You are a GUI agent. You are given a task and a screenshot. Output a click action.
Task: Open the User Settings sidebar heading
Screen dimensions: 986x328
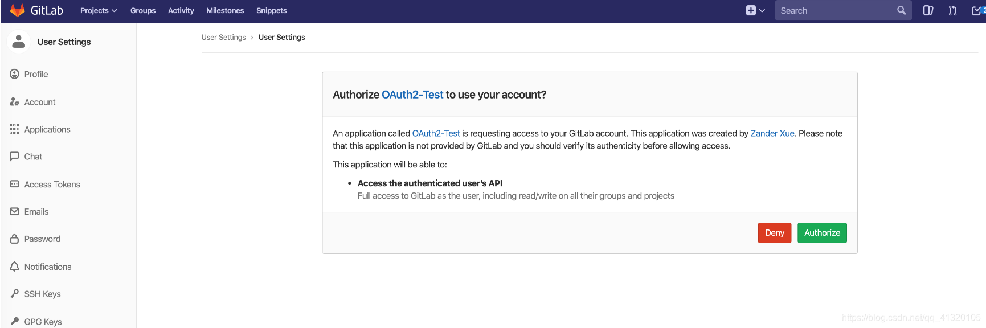point(64,42)
